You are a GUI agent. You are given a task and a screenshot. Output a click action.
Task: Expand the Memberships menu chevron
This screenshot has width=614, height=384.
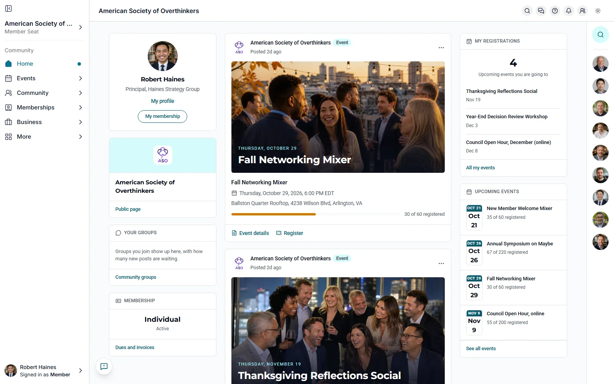(81, 108)
